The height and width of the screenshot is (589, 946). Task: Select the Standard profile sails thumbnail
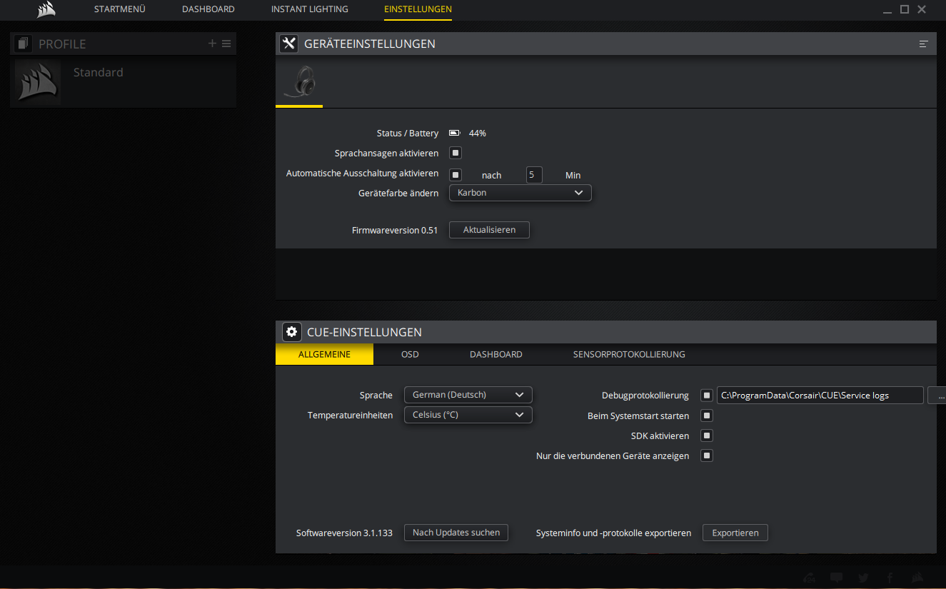(x=37, y=83)
